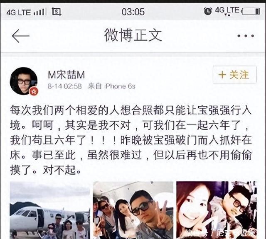Open the peace-sign selfie inside plane thumbnail

[x=133, y=210]
